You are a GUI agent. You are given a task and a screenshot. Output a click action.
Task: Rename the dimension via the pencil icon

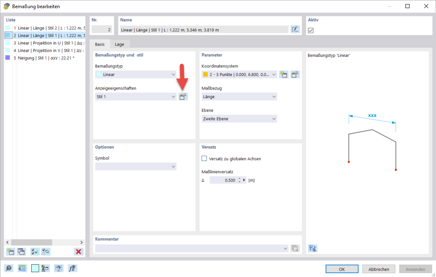(x=295, y=29)
